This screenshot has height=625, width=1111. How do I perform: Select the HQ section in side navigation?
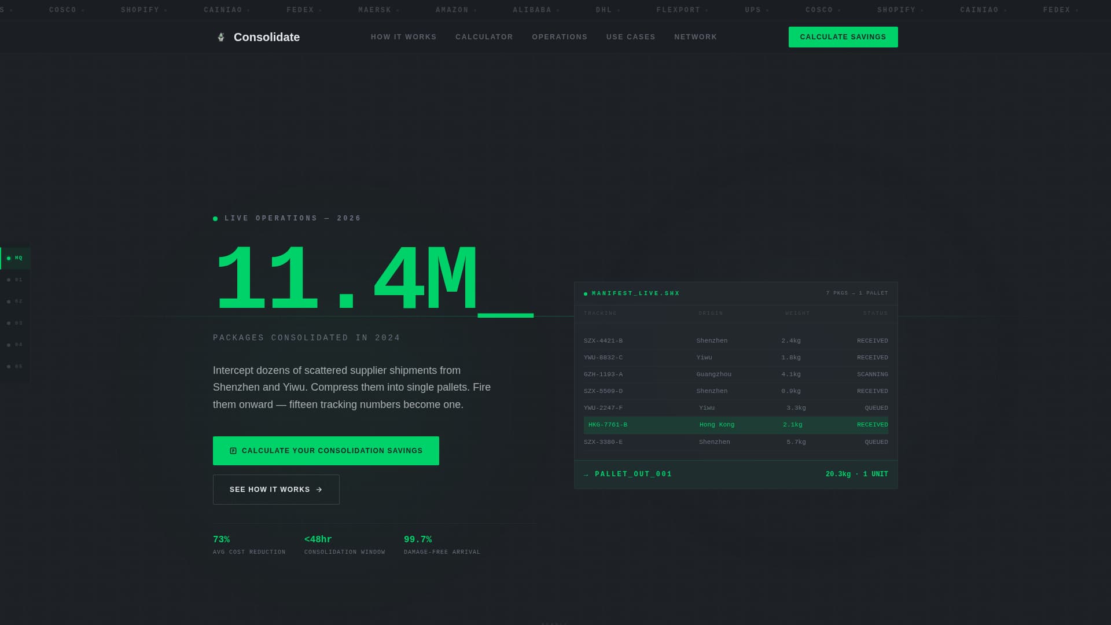click(15, 258)
